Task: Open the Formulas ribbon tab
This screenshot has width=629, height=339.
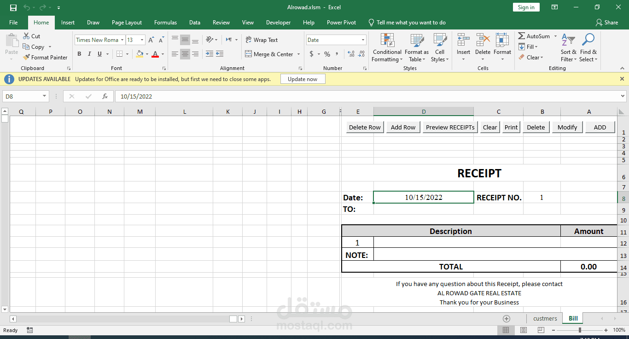Action: click(x=165, y=23)
